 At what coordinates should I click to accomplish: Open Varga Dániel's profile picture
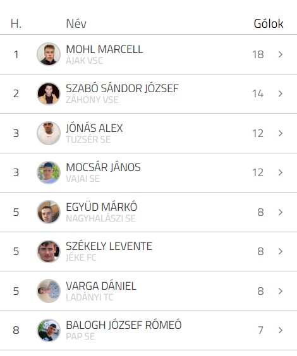pyautogui.click(x=49, y=291)
